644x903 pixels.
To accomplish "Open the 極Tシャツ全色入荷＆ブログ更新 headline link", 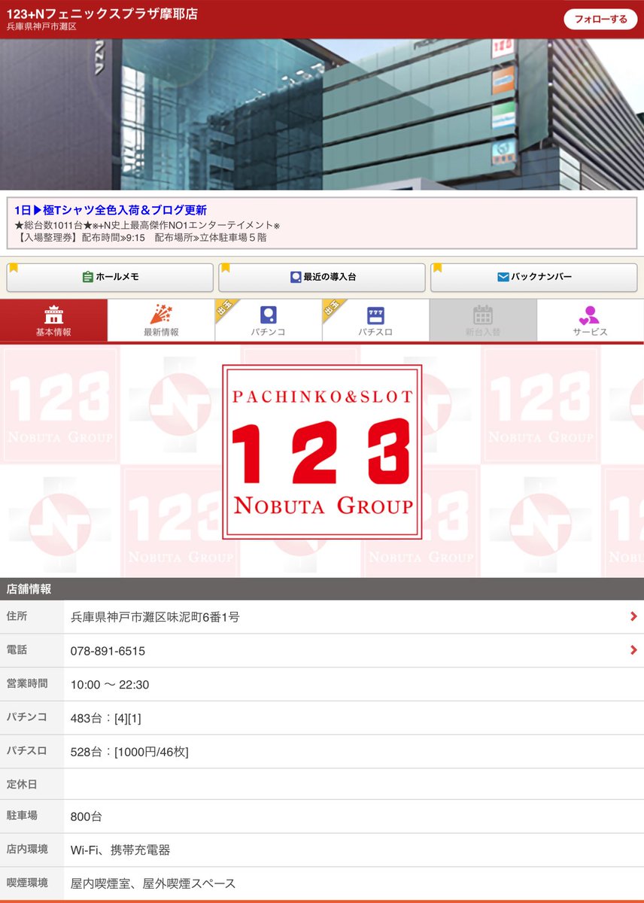I will pos(111,210).
